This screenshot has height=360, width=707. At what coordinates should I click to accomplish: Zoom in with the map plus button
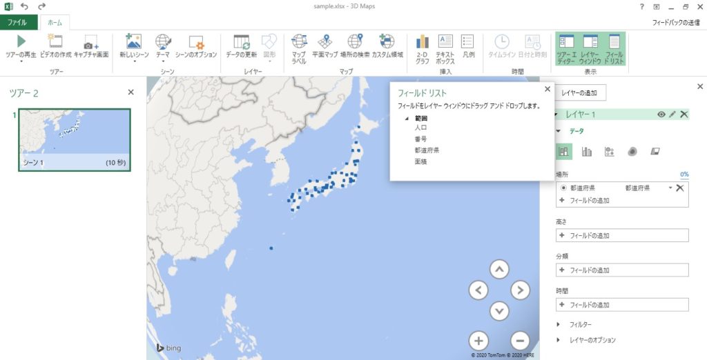478,340
